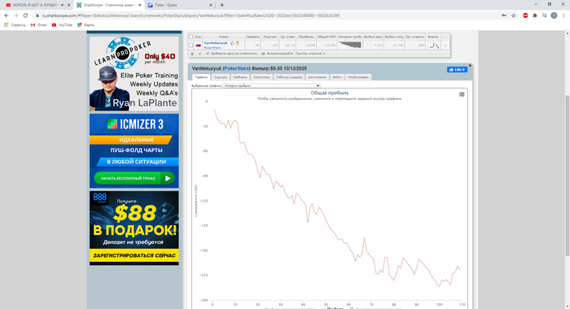The image size is (570, 309).
Task: Expand the Группы игроков dropdown
Action: 310,54
